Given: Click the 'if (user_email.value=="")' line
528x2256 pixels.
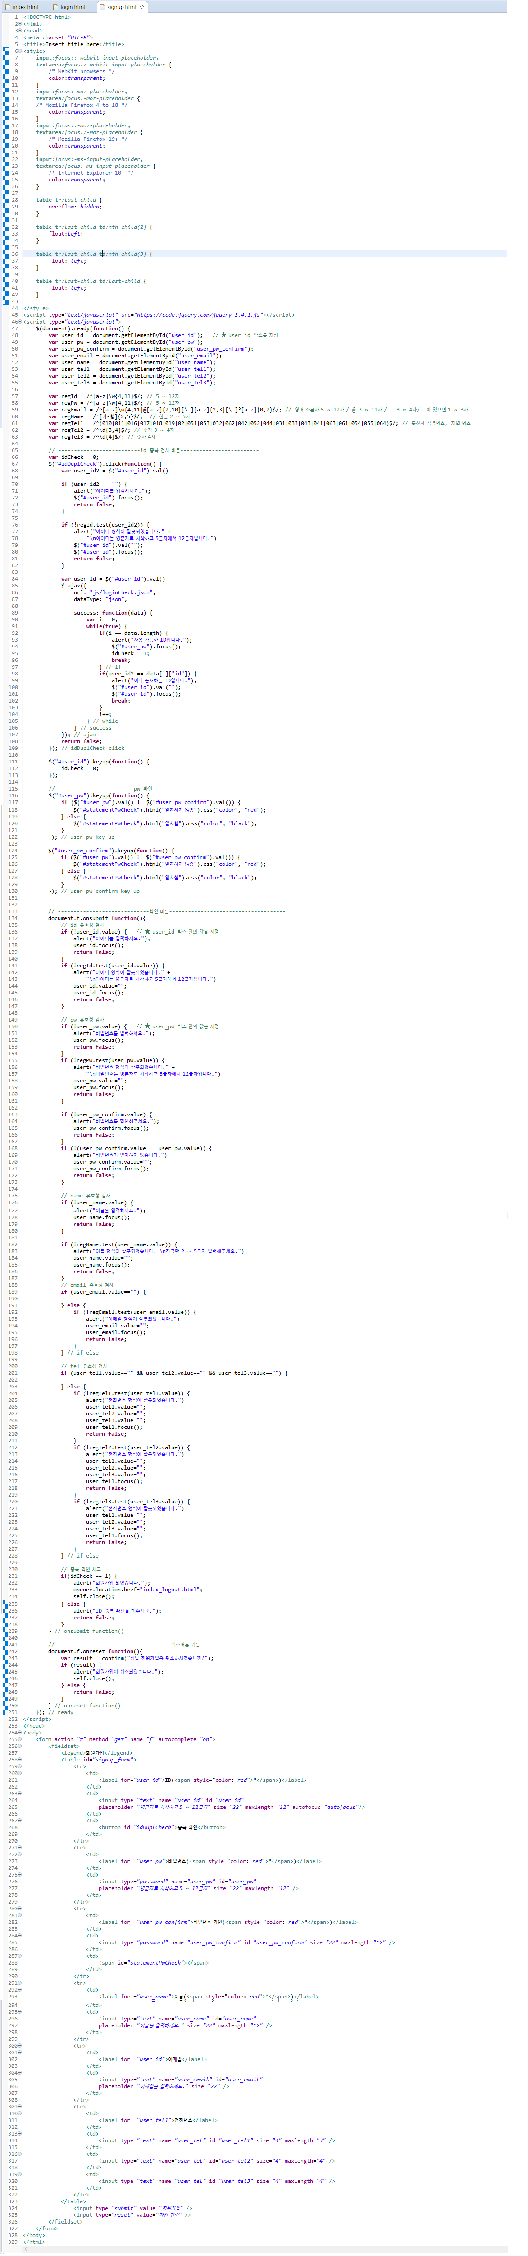Looking at the screenshot, I should click(x=103, y=1291).
